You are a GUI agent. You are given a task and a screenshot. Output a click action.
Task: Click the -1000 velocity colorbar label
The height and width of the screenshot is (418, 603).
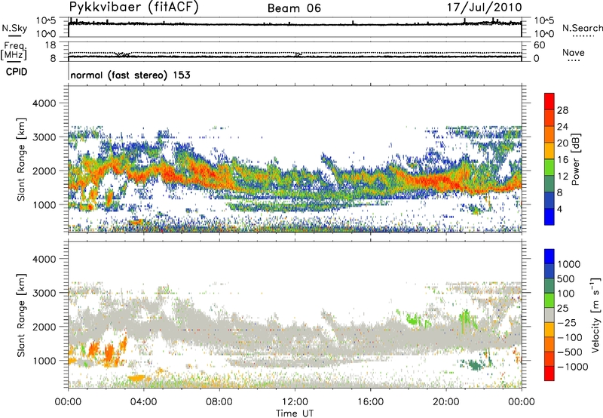tap(573, 367)
